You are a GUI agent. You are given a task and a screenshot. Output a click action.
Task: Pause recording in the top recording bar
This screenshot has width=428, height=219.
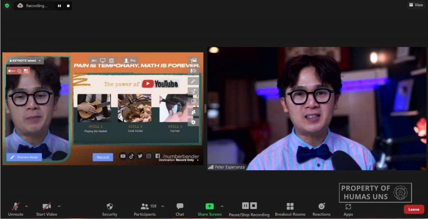coord(59,6)
